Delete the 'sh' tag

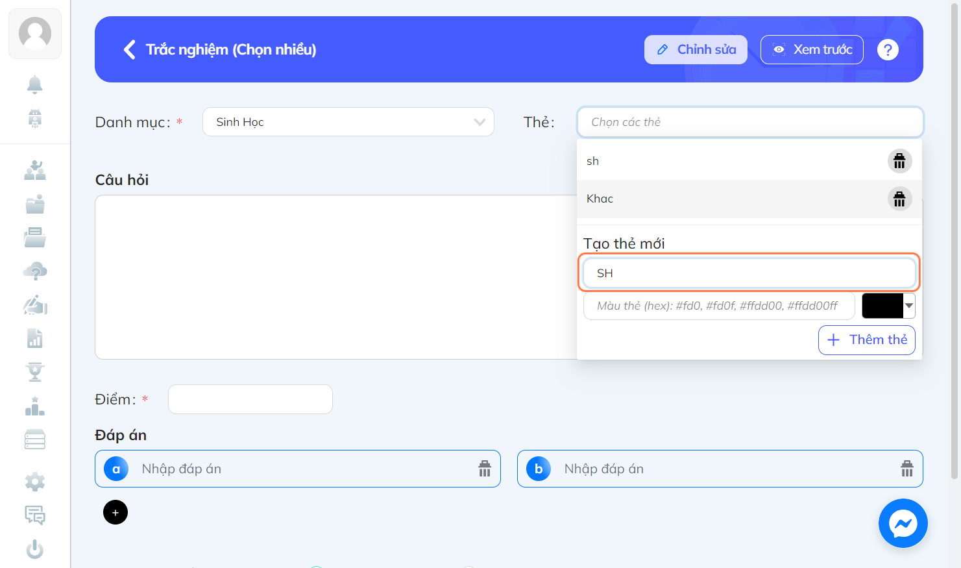pos(899,161)
